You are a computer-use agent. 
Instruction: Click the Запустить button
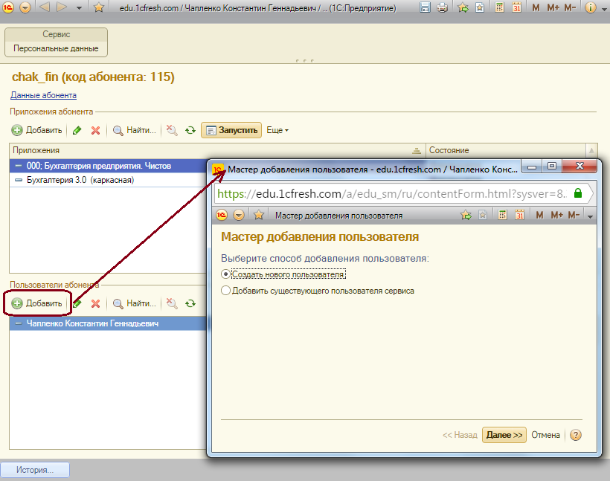click(x=231, y=130)
